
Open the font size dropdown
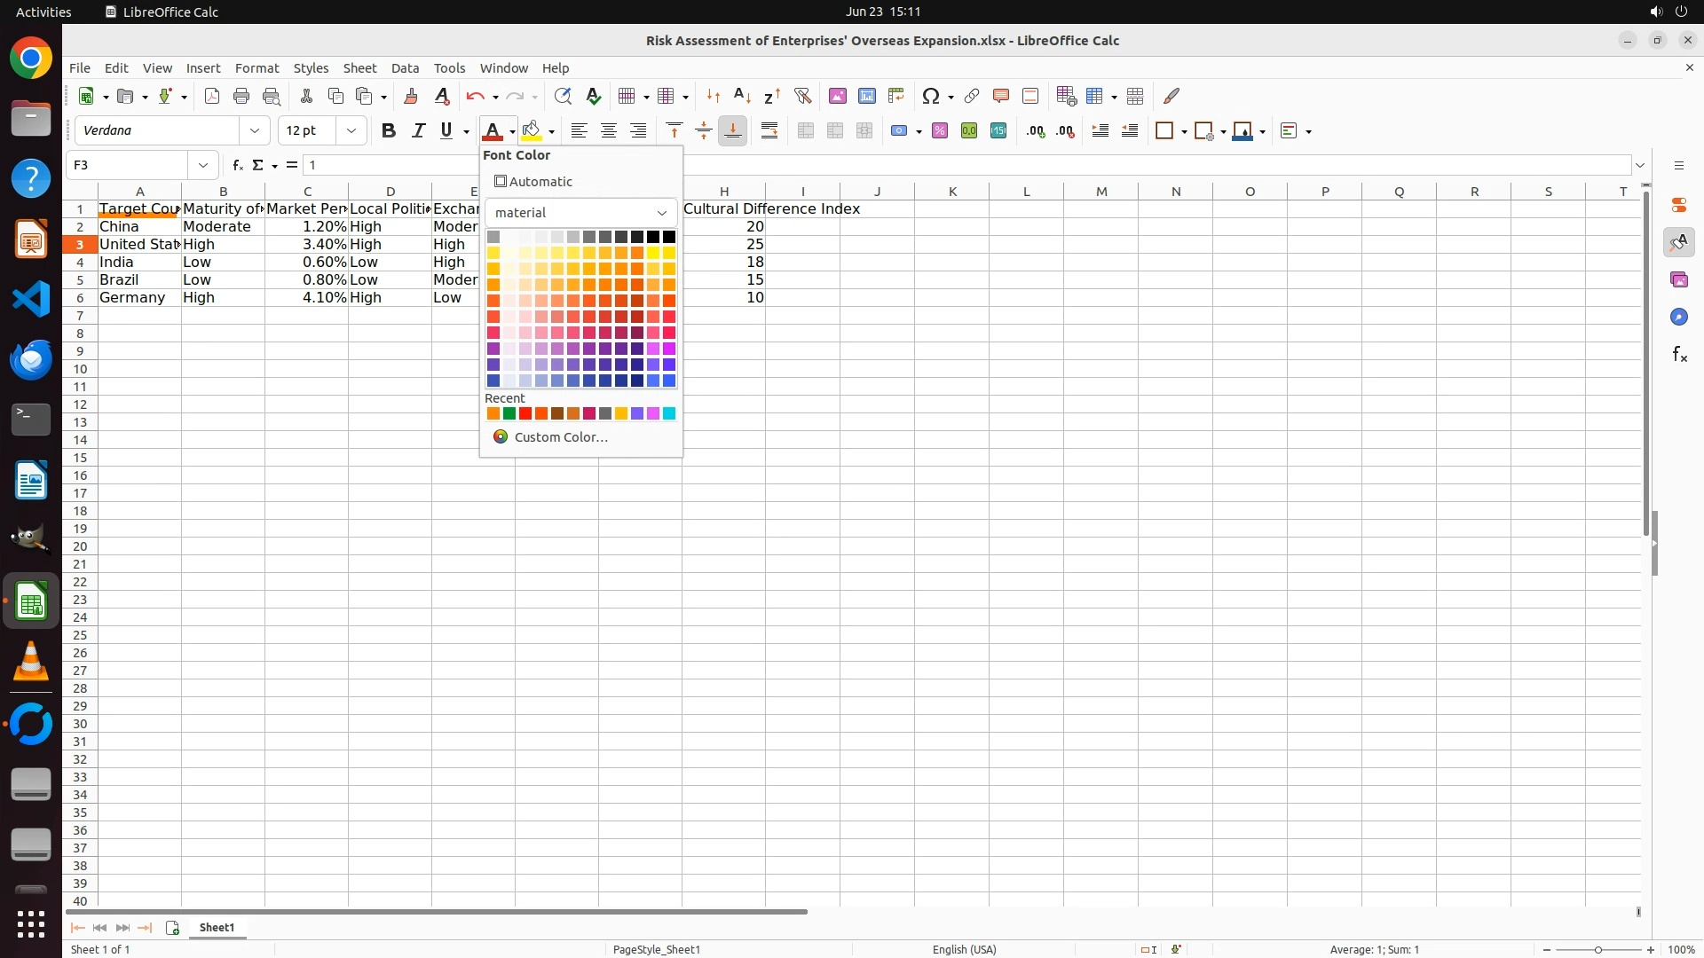[351, 131]
